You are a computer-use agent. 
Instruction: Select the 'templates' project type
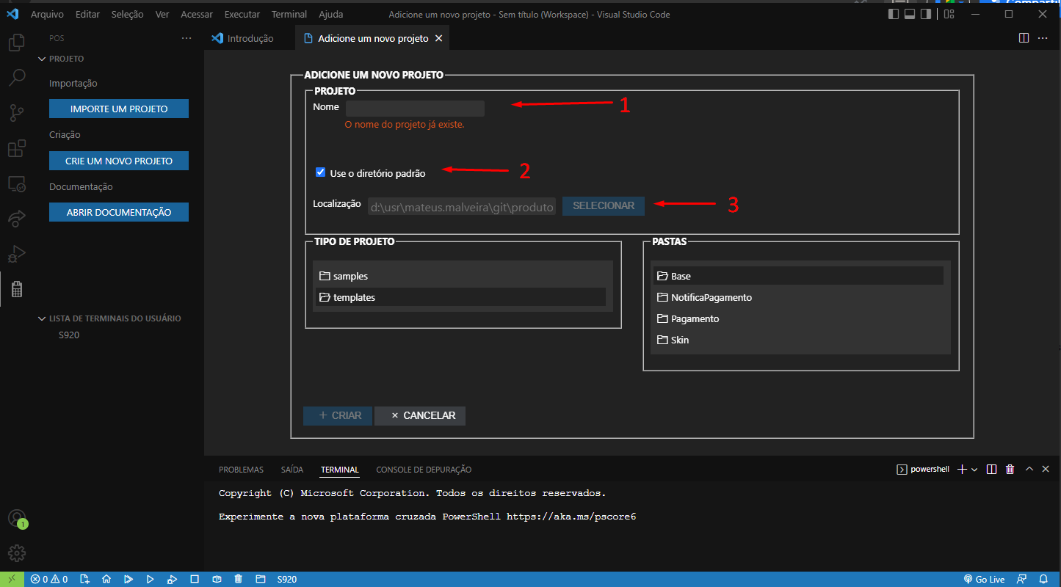(355, 297)
